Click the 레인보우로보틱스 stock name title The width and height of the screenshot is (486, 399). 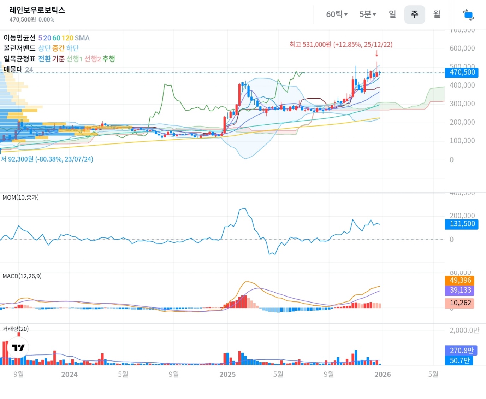37,10
